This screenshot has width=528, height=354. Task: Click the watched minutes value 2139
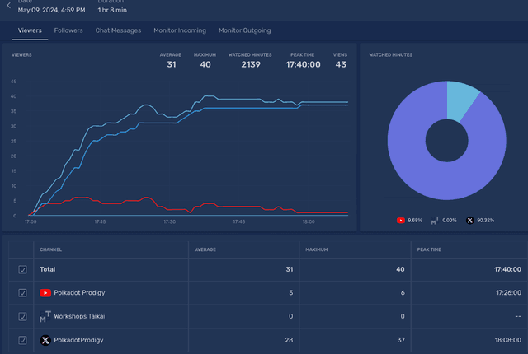(x=251, y=64)
